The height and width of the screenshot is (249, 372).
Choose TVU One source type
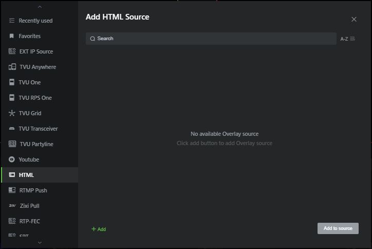(40, 82)
